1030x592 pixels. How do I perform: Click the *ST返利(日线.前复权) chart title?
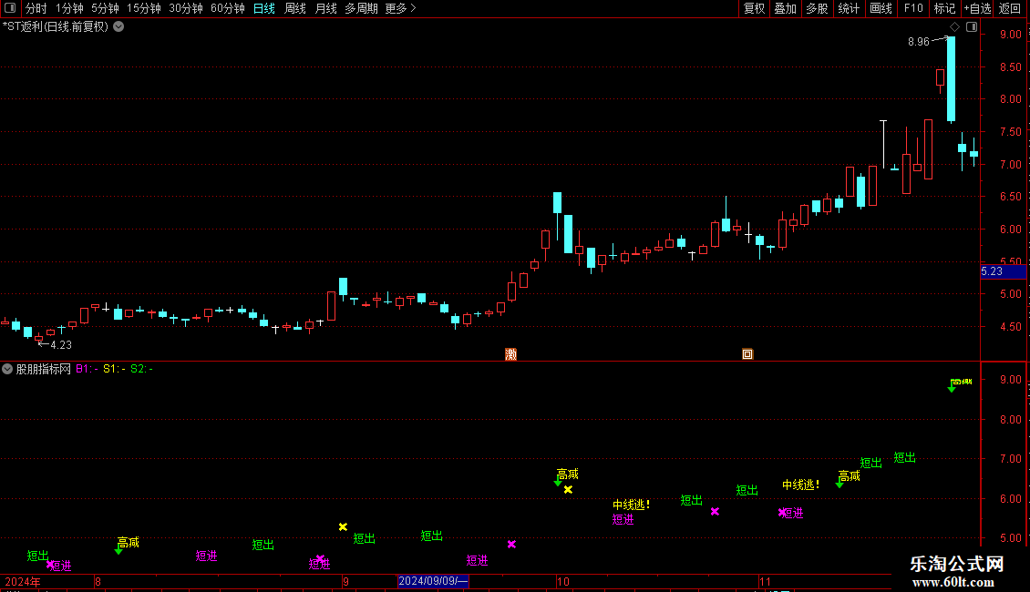tap(56, 27)
